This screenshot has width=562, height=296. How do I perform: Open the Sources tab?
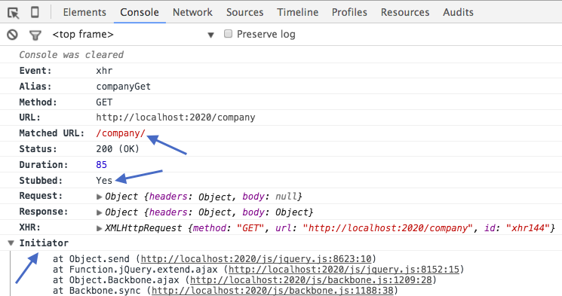coord(245,12)
